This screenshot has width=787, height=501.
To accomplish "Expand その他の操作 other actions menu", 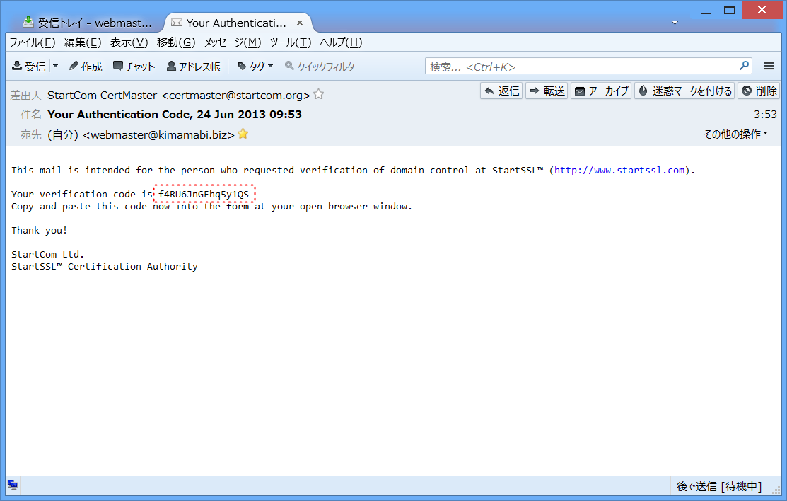I will coord(735,134).
